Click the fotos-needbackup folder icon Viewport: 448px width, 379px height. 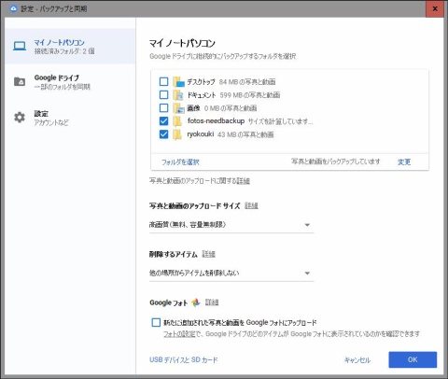(177, 121)
